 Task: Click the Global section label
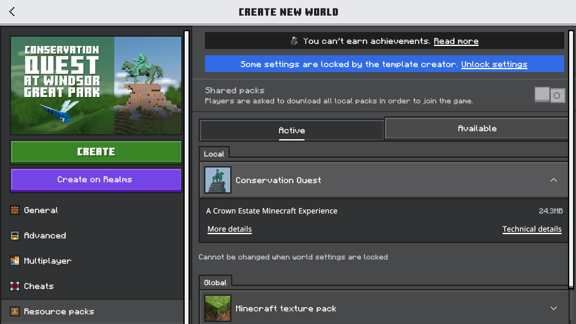pos(215,283)
